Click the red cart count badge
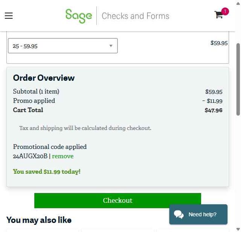241x232 pixels. tap(225, 11)
